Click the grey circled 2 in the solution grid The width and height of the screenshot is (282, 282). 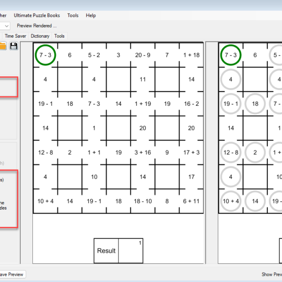click(255, 152)
